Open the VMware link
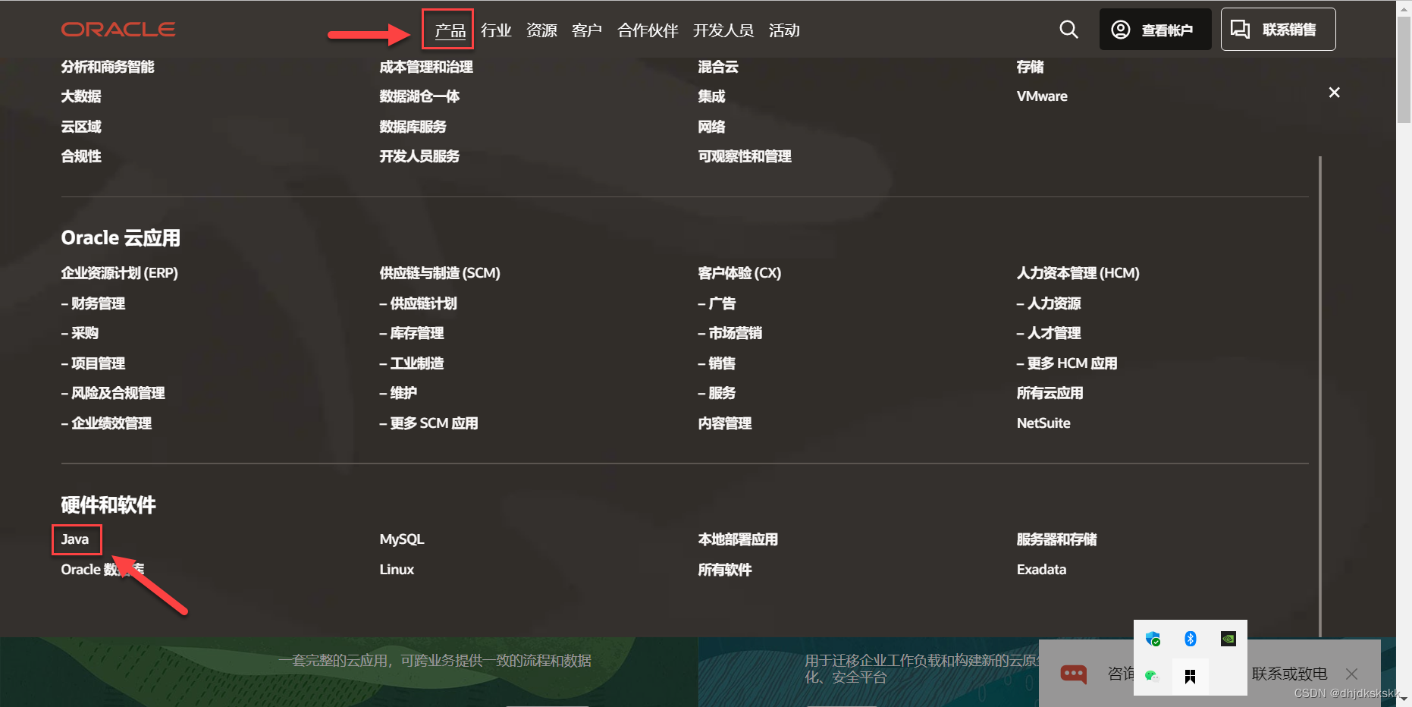Screen dimensions: 1412x707 pos(1042,96)
